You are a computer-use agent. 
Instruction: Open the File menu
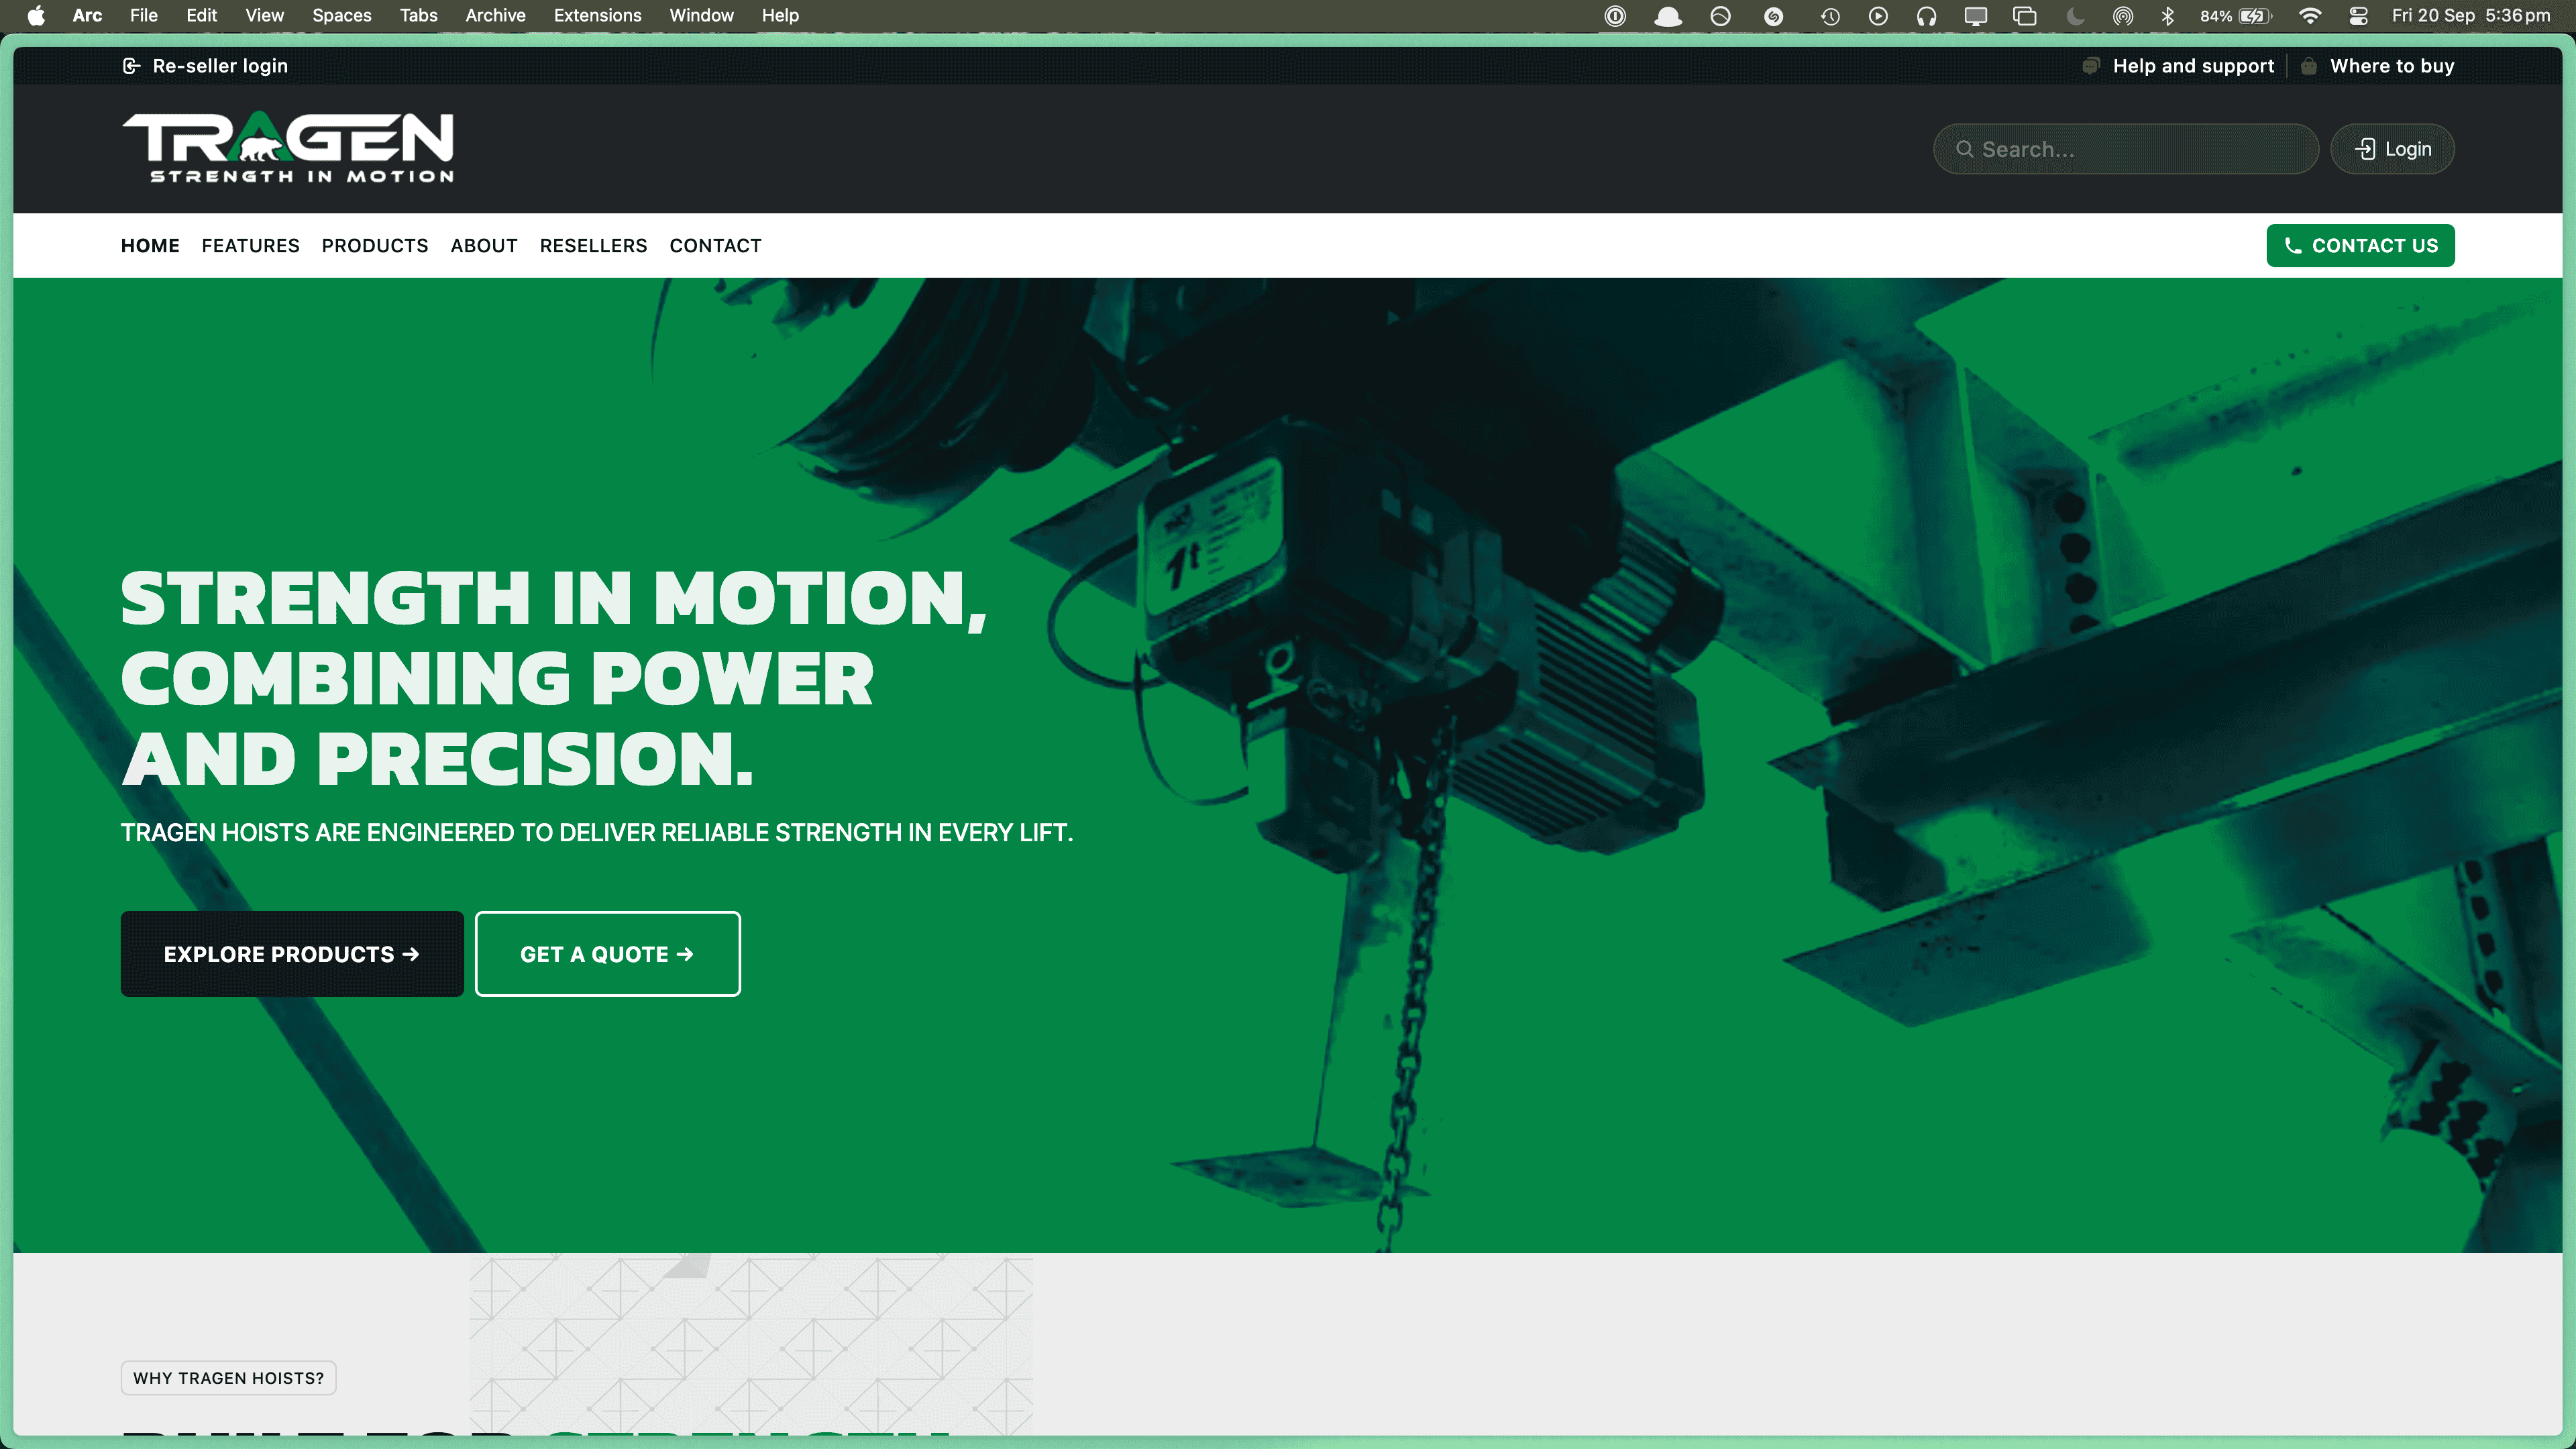[144, 15]
